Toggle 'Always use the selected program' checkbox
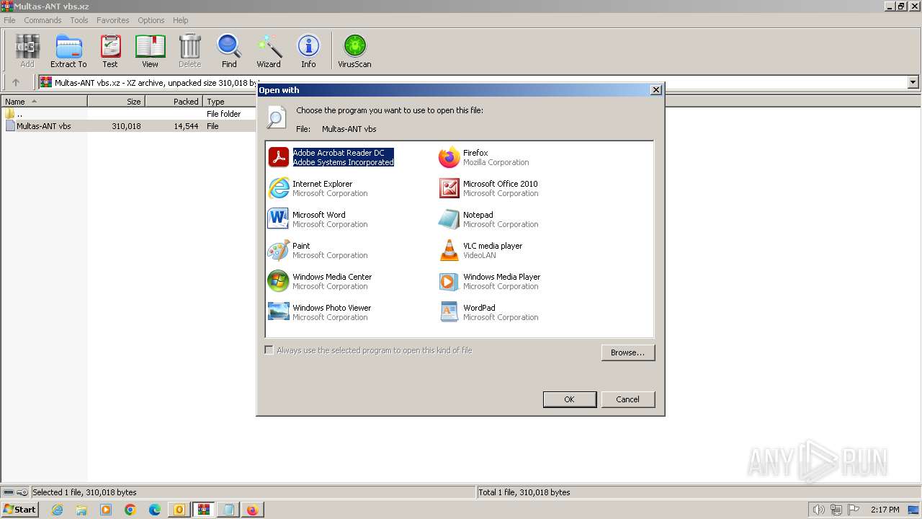This screenshot has height=519, width=922. [269, 350]
